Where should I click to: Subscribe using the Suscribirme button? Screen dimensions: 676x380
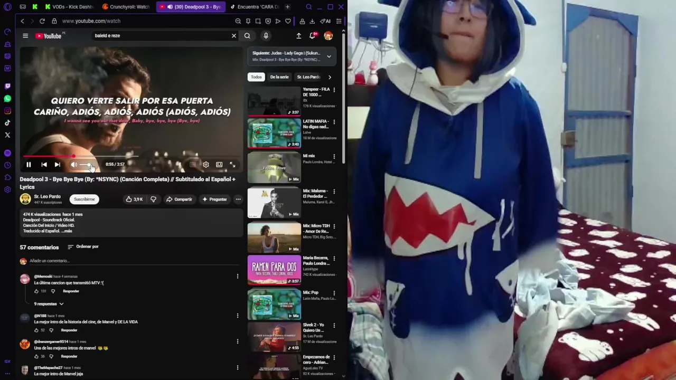(x=84, y=199)
